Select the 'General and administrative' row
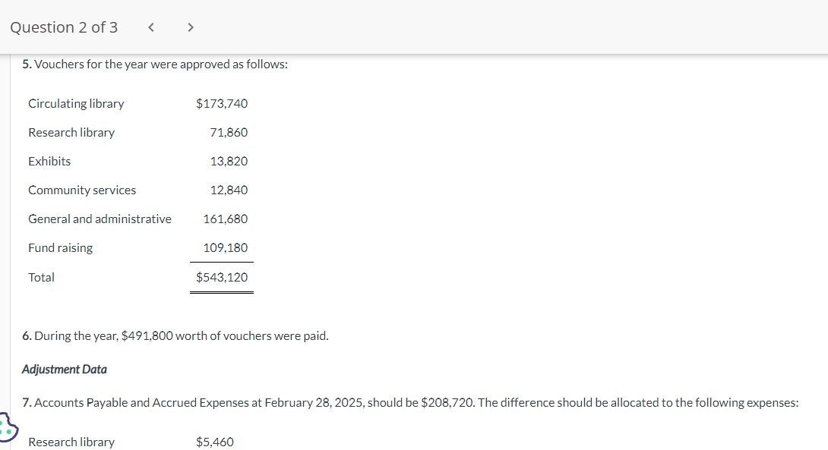 pos(100,219)
